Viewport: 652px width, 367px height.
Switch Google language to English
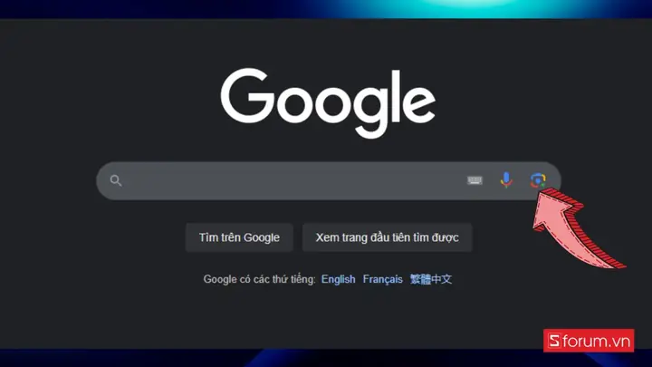tap(338, 279)
